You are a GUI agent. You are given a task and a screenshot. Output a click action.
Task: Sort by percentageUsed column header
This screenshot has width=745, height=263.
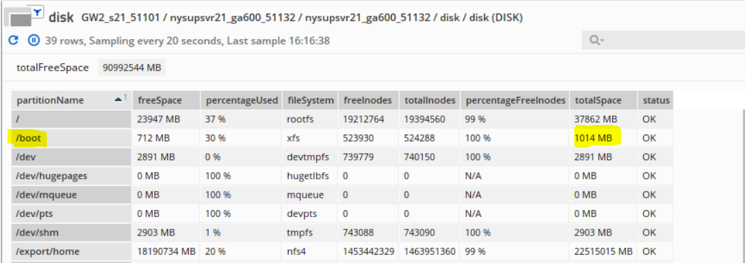point(241,100)
